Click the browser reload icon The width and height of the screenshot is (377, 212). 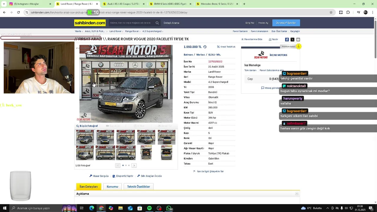18,12
